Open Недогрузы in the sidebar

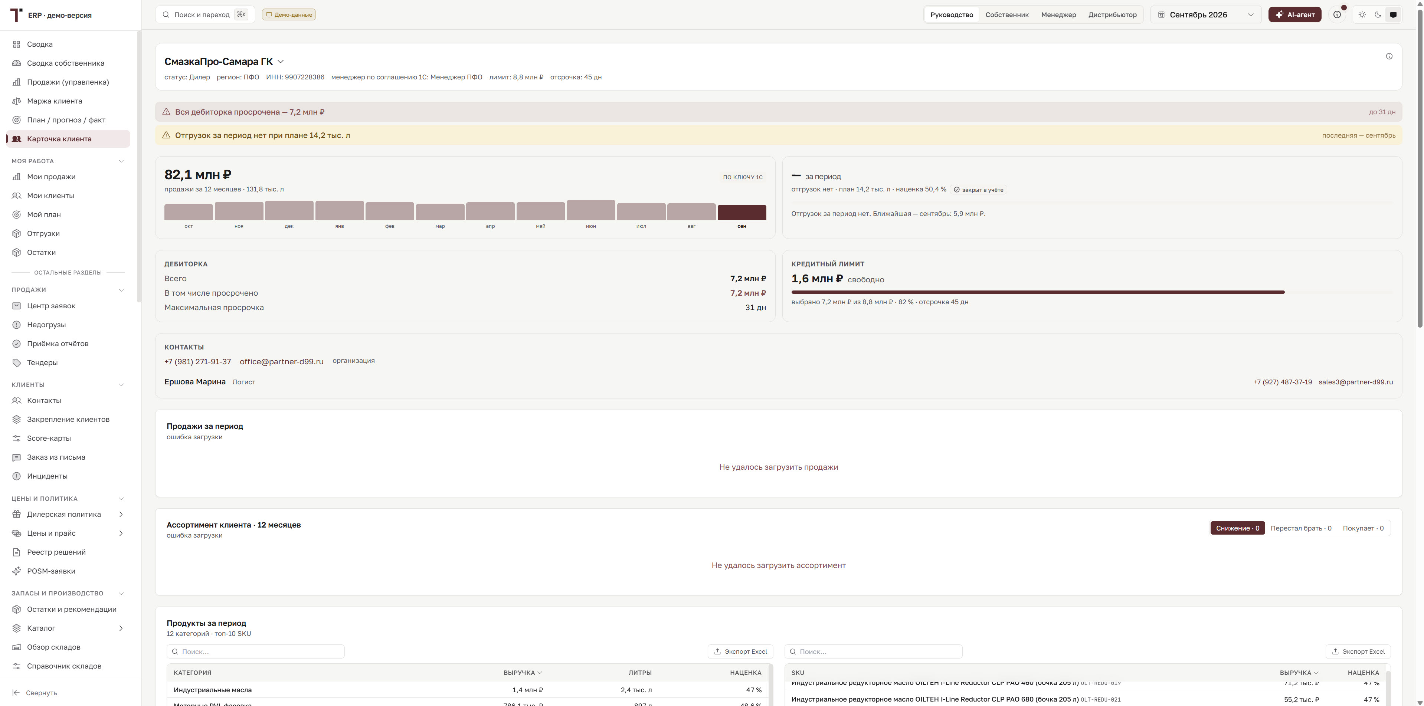coord(68,325)
